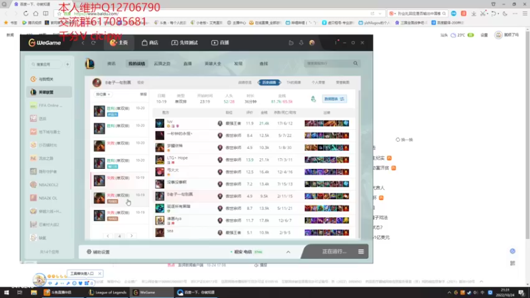Click the share icon beside 数据图表
This screenshot has width=530, height=298.
click(313, 99)
